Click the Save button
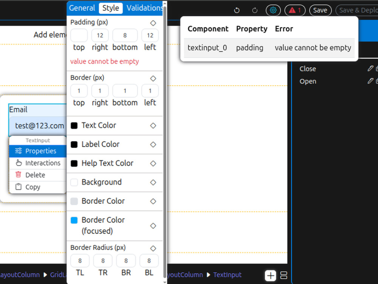This screenshot has width=378, height=284. click(320, 10)
